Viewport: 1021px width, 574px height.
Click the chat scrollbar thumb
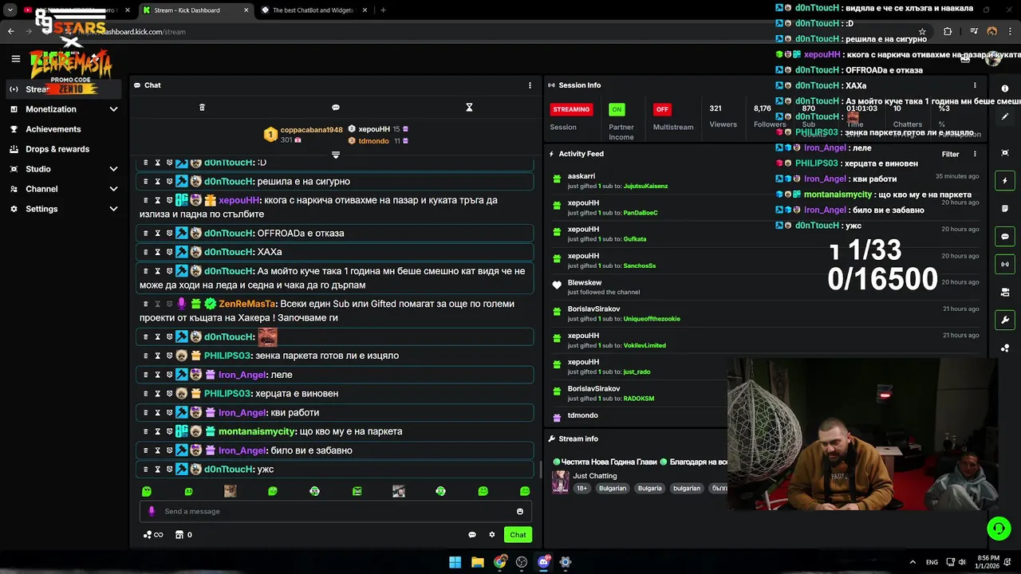pyautogui.click(x=541, y=470)
